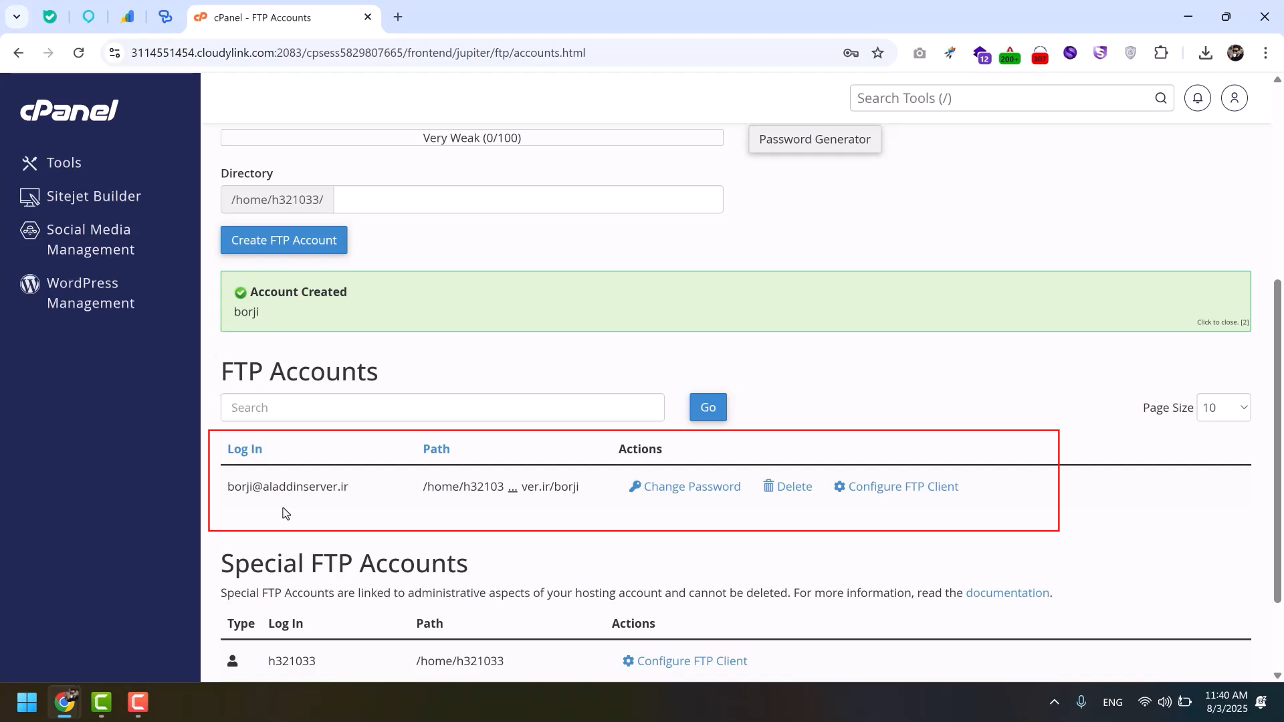Open browser downloads
The image size is (1284, 722).
1206,53
